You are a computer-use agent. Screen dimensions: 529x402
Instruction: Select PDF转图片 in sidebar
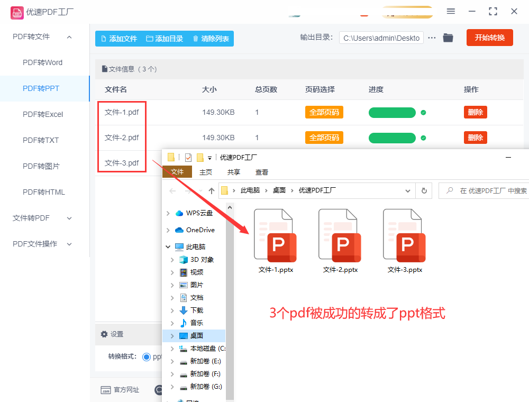point(41,166)
